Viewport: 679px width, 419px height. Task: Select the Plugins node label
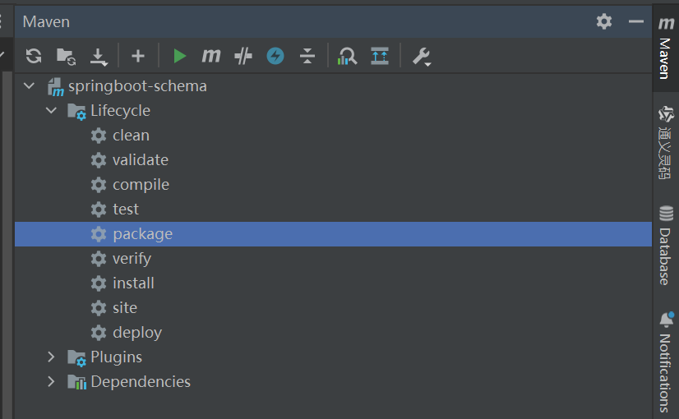tap(117, 357)
